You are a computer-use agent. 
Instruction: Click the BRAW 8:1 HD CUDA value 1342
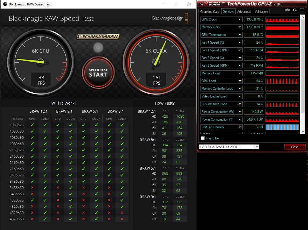180,145
